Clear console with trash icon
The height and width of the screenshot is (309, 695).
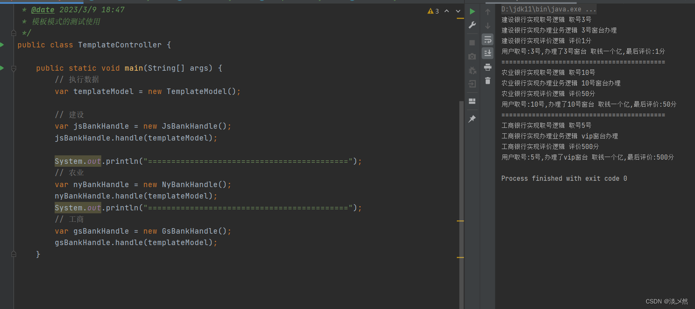point(488,80)
